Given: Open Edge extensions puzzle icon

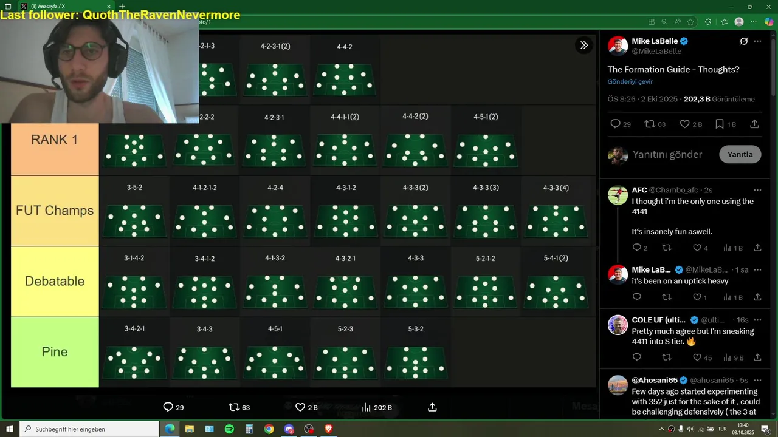Looking at the screenshot, I should click(x=708, y=22).
